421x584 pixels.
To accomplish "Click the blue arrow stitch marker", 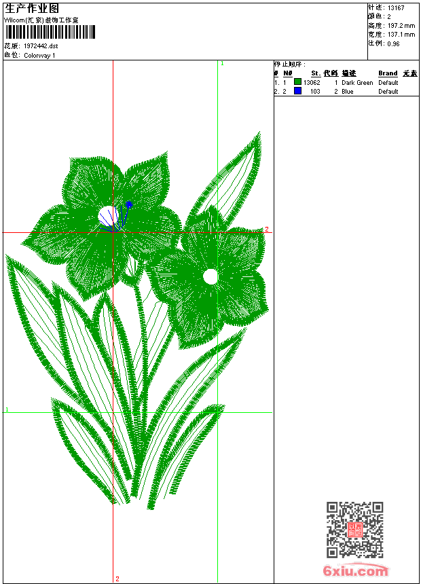I will point(129,204).
